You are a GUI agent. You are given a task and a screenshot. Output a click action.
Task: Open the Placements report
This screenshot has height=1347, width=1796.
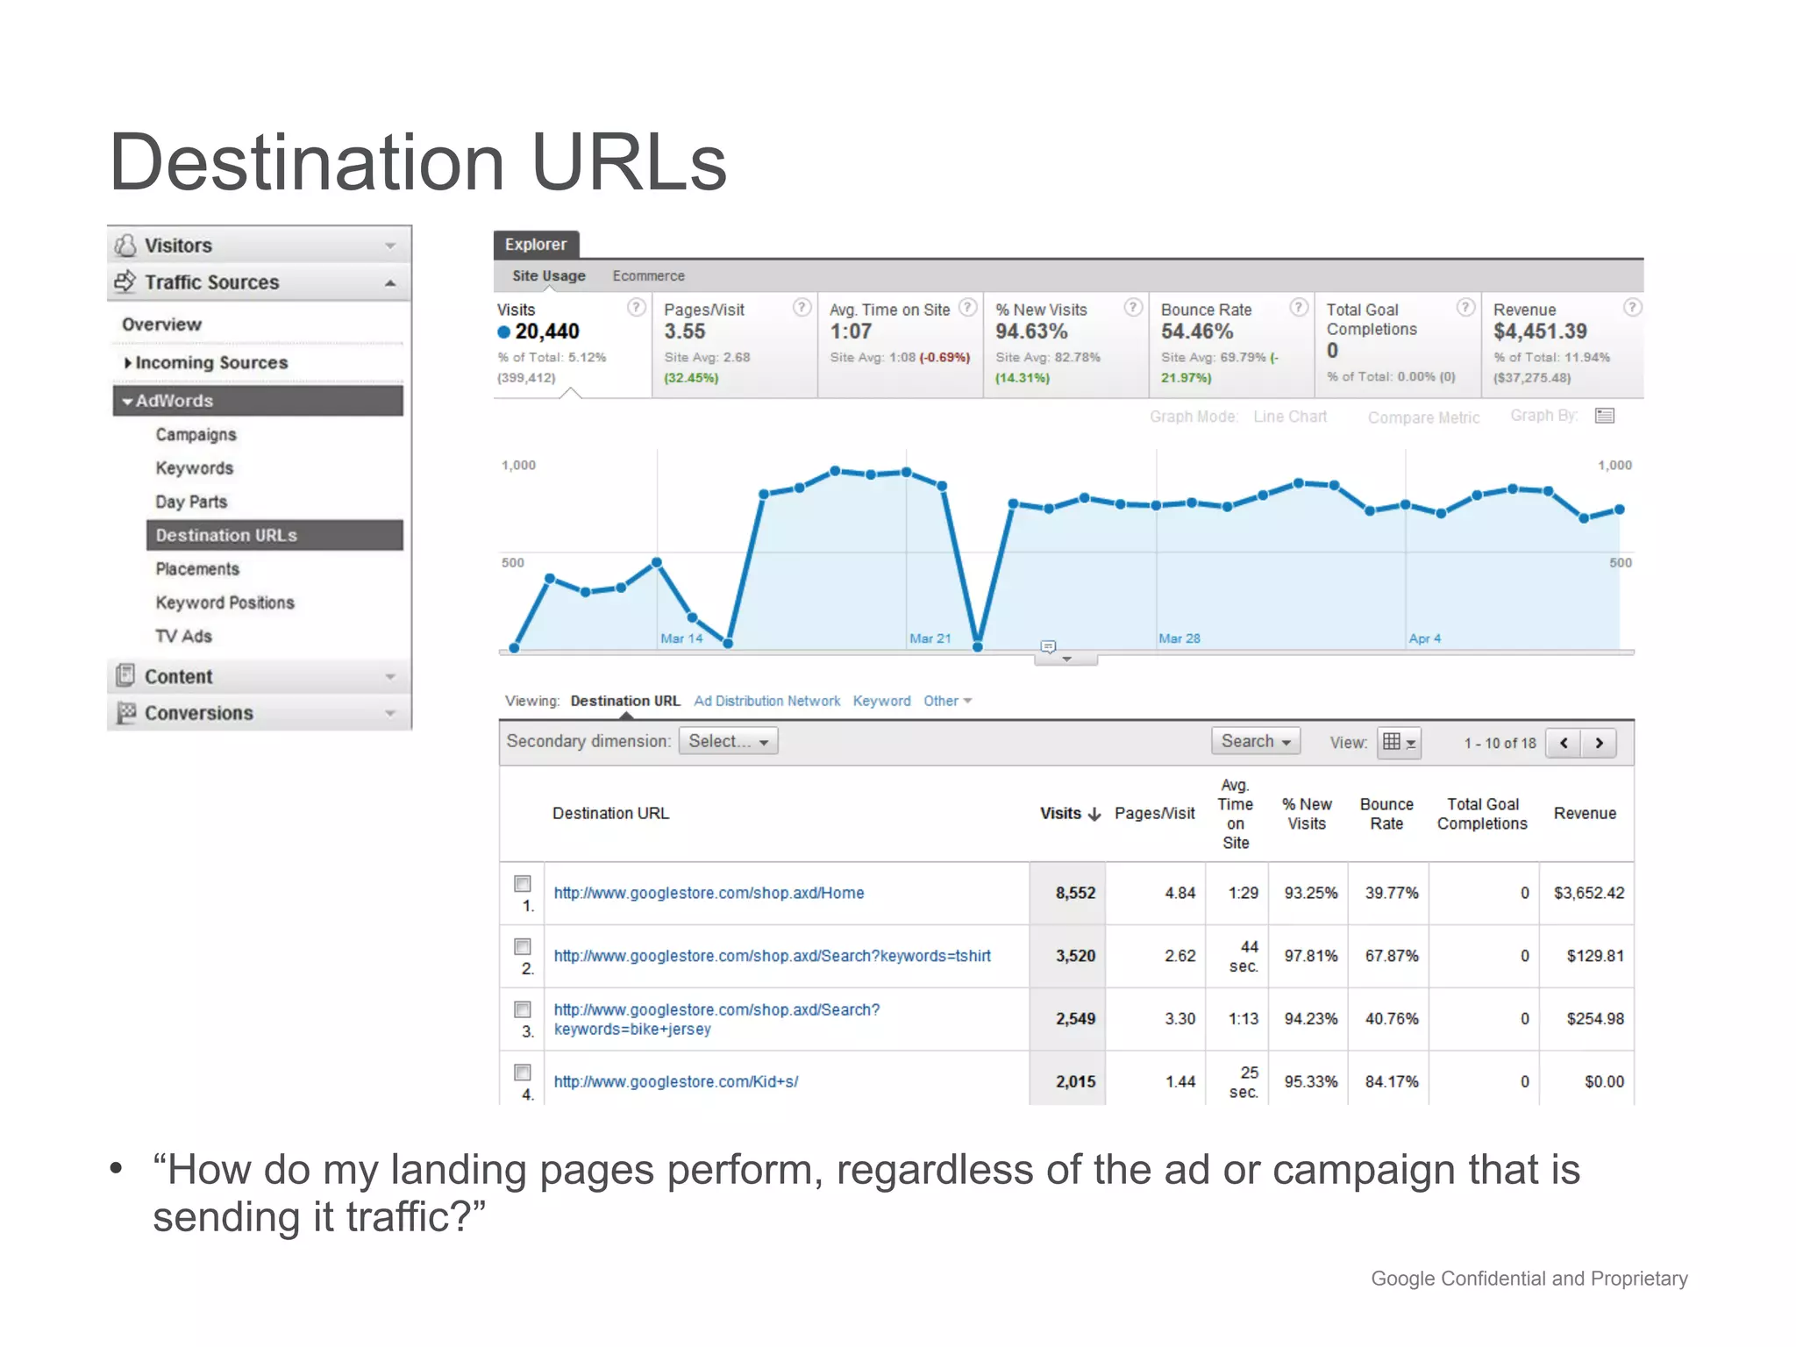tap(197, 569)
